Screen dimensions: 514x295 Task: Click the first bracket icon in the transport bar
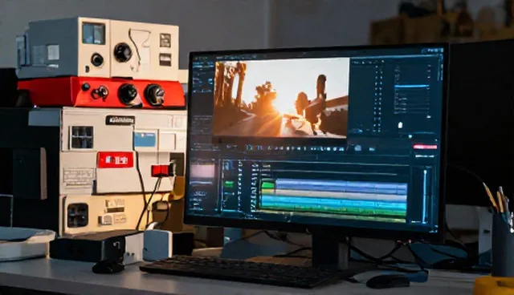click(x=249, y=147)
